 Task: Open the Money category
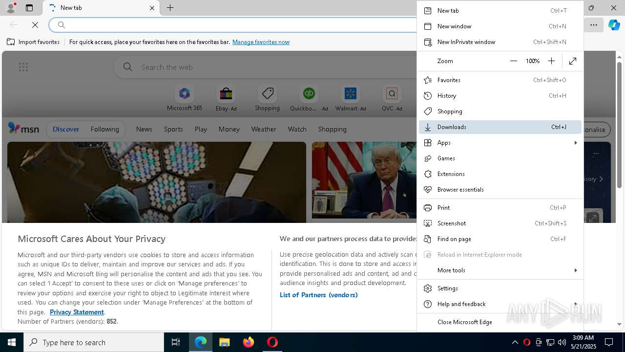229,129
